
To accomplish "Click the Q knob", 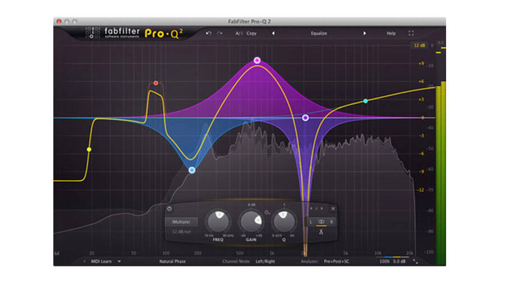I will [284, 222].
